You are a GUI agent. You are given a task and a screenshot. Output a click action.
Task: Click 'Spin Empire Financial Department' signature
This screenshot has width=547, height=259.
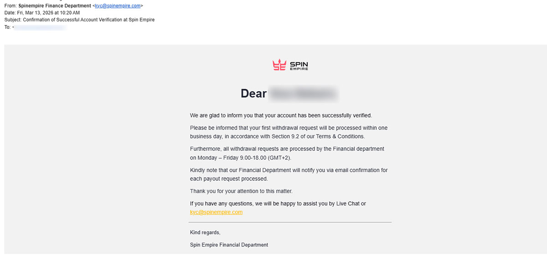(229, 245)
